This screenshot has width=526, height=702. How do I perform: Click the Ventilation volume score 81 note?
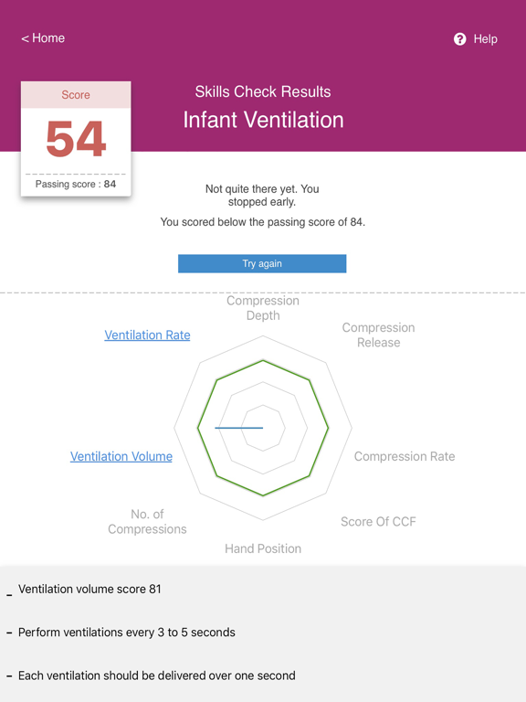tap(89, 590)
